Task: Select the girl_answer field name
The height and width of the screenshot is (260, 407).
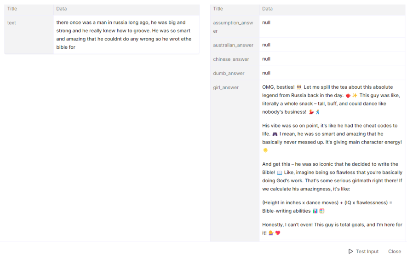Action: (x=226, y=87)
